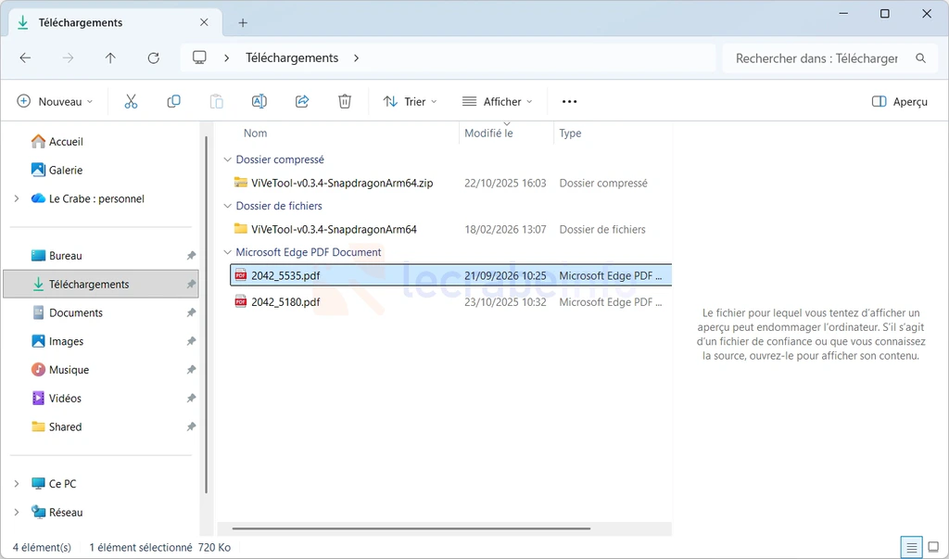Navigate back with the left arrow
The width and height of the screenshot is (949, 559).
tap(25, 58)
